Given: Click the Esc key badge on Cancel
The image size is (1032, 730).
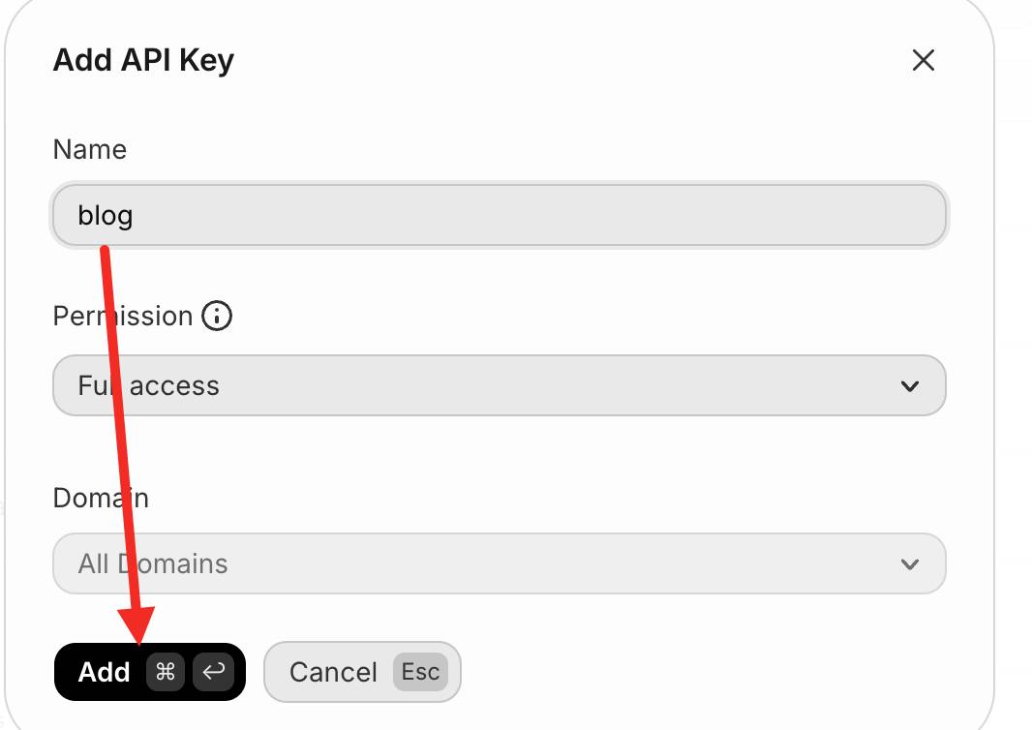Looking at the screenshot, I should (x=420, y=672).
